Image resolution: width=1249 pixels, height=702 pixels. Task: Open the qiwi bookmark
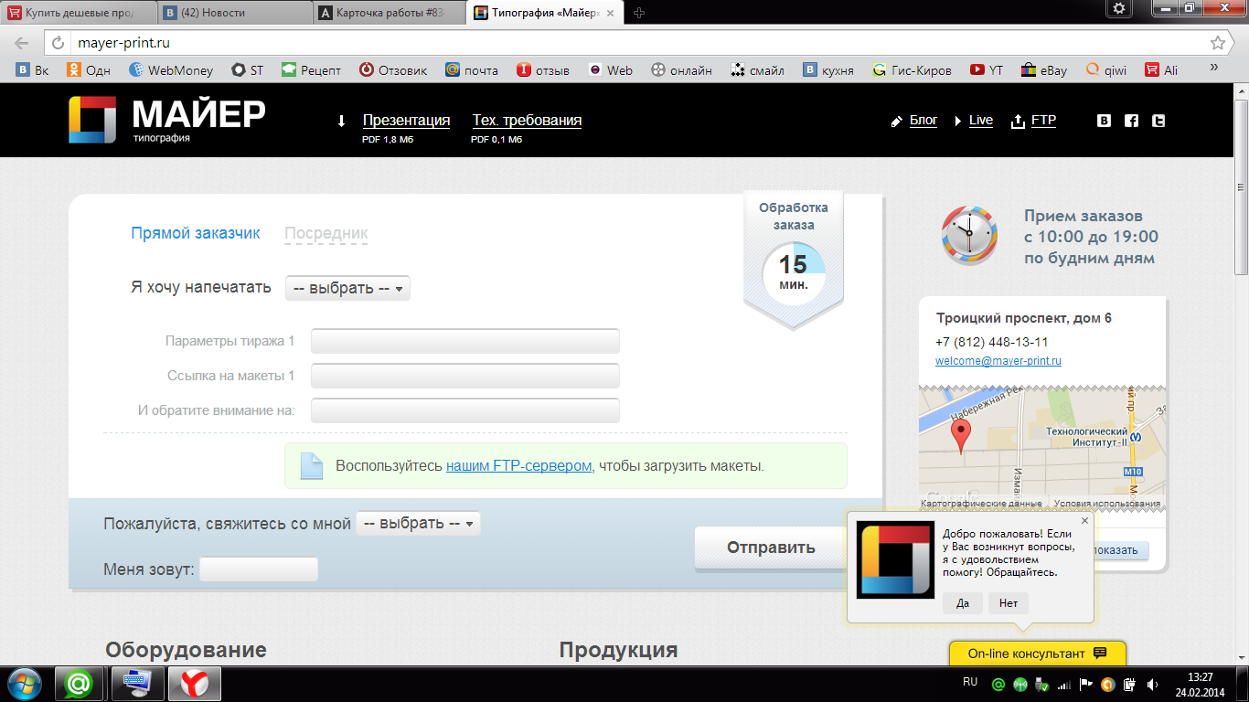[x=1105, y=69]
